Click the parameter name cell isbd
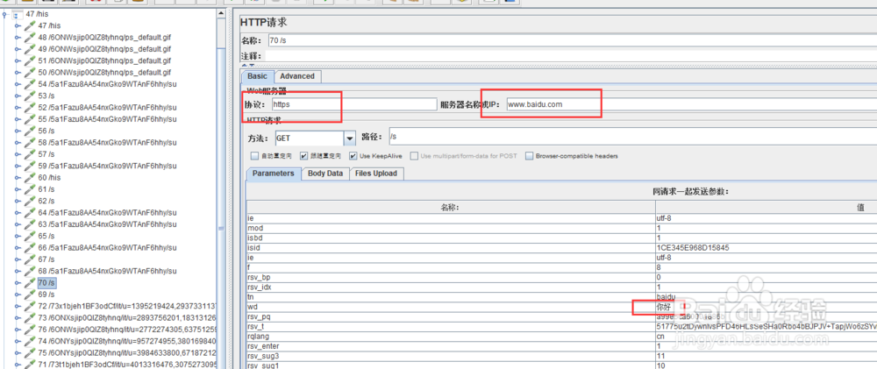Screen dimensions: 877x369 451,238
